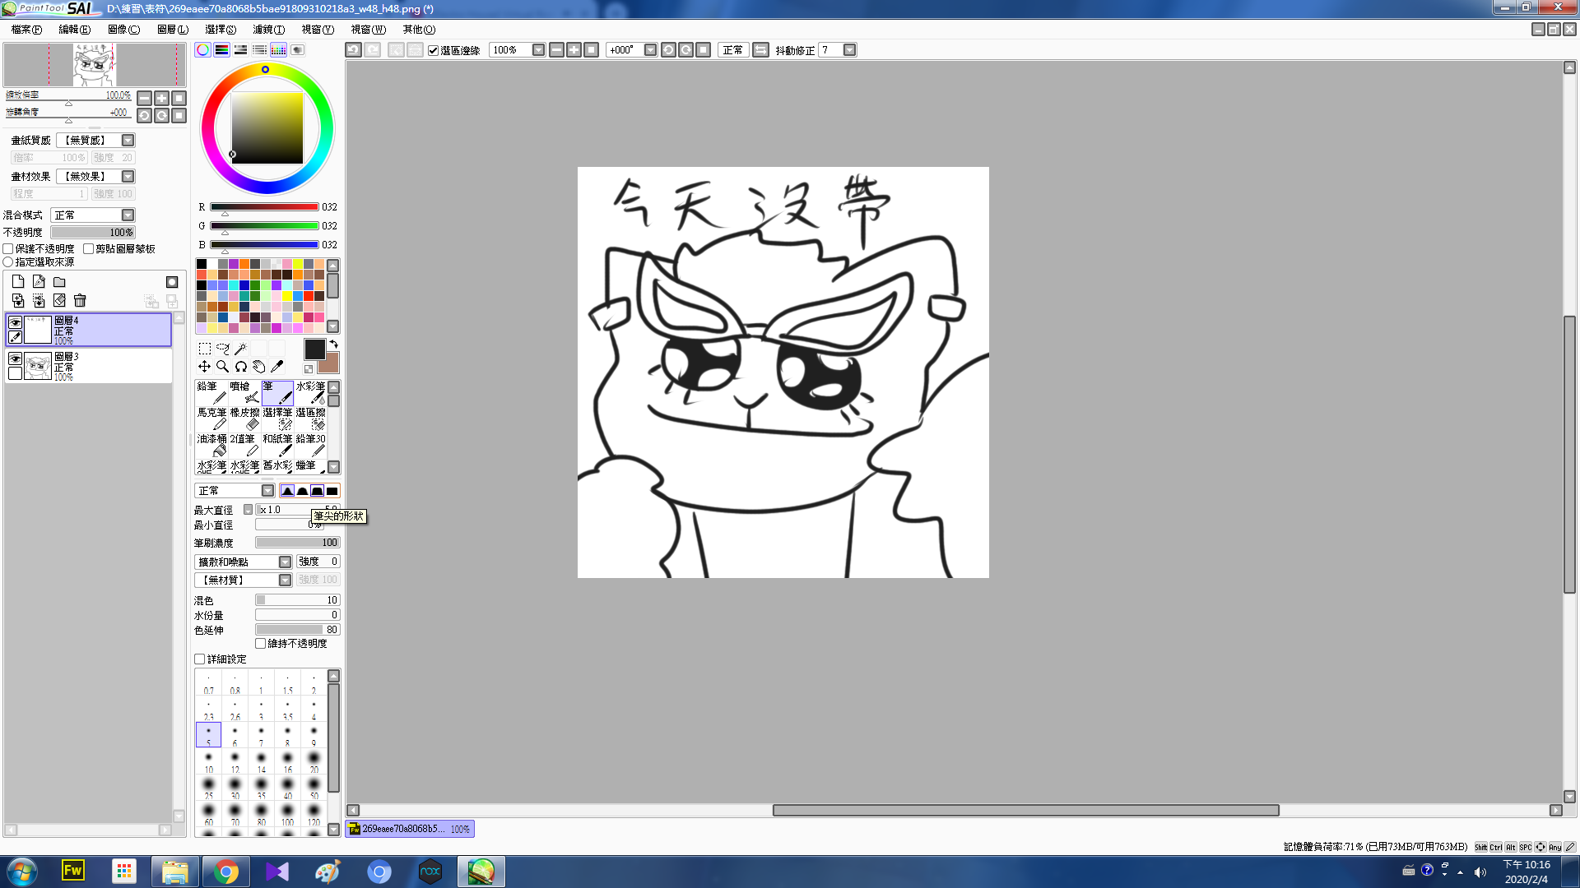Swap foreground and background colors arrow

tap(334, 344)
